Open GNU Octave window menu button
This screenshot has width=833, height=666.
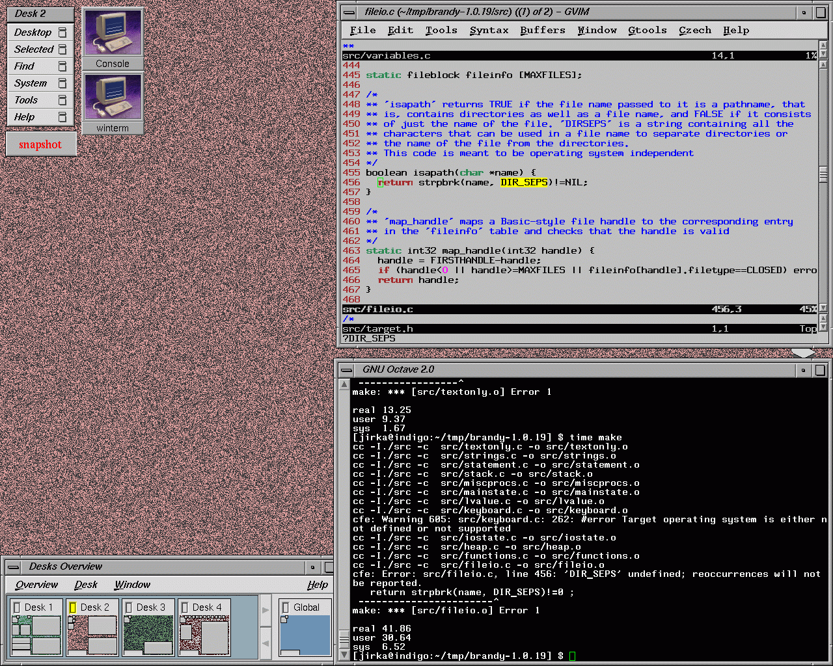pos(346,370)
